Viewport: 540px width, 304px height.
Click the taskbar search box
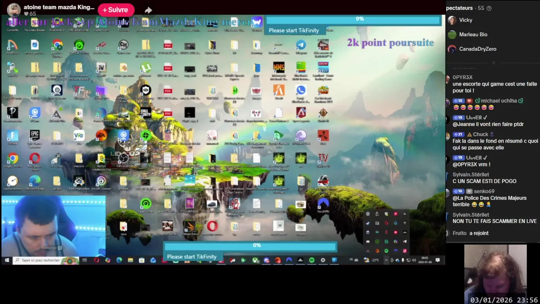pos(46,261)
